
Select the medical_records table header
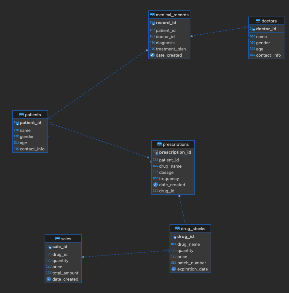click(169, 15)
